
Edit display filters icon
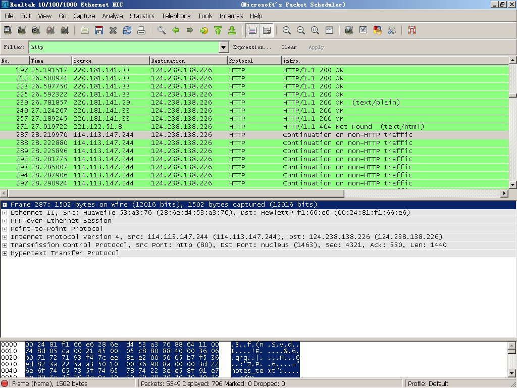[x=364, y=30]
